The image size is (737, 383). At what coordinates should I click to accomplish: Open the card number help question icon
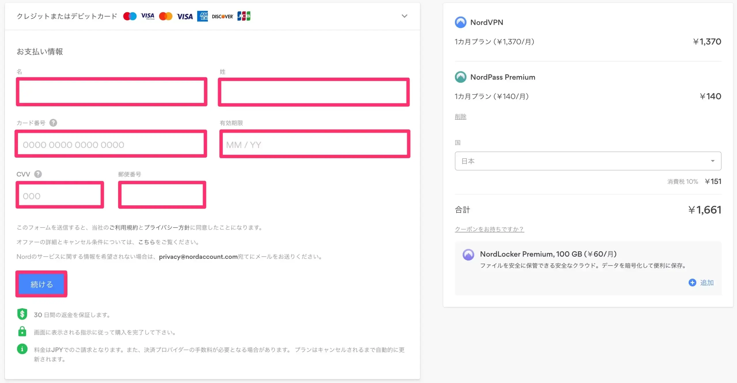coord(53,123)
